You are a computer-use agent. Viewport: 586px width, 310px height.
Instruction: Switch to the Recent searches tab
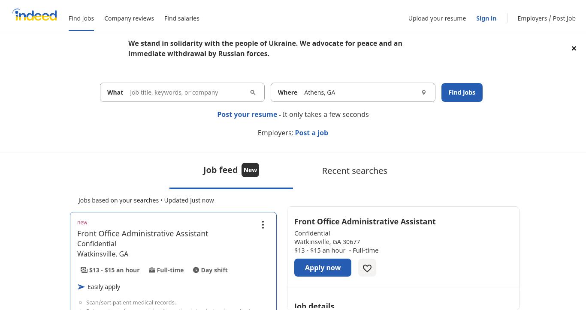[355, 170]
